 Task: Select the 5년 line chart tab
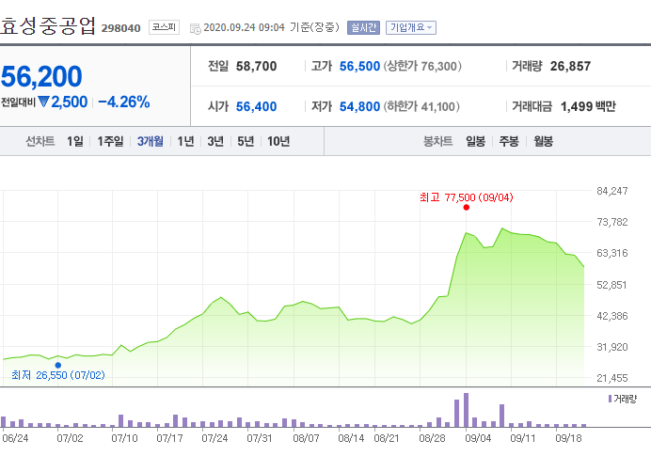[x=246, y=141]
